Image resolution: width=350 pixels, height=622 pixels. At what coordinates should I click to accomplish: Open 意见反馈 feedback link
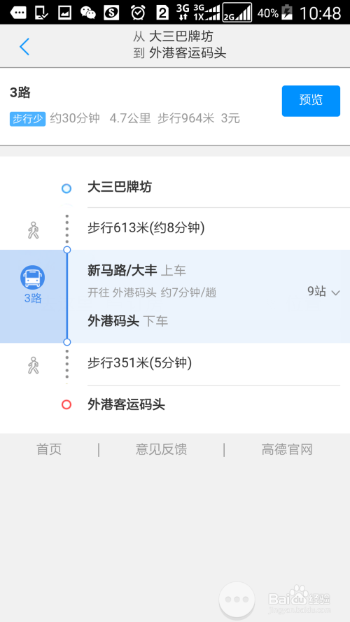[161, 449]
